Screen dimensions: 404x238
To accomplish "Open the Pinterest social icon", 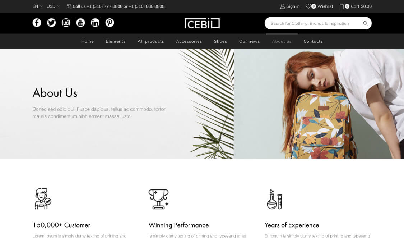I will pos(110,23).
